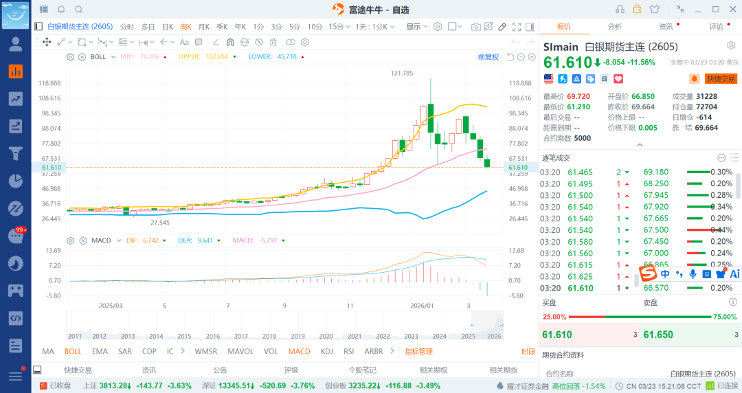Click the 快捷交易 orange button
742x393 pixels.
point(719,79)
